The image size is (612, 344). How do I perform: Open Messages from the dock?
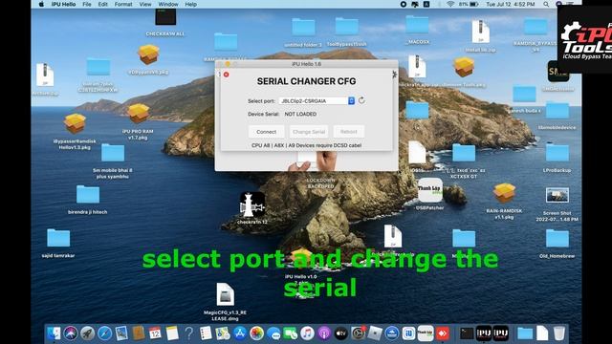click(273, 333)
